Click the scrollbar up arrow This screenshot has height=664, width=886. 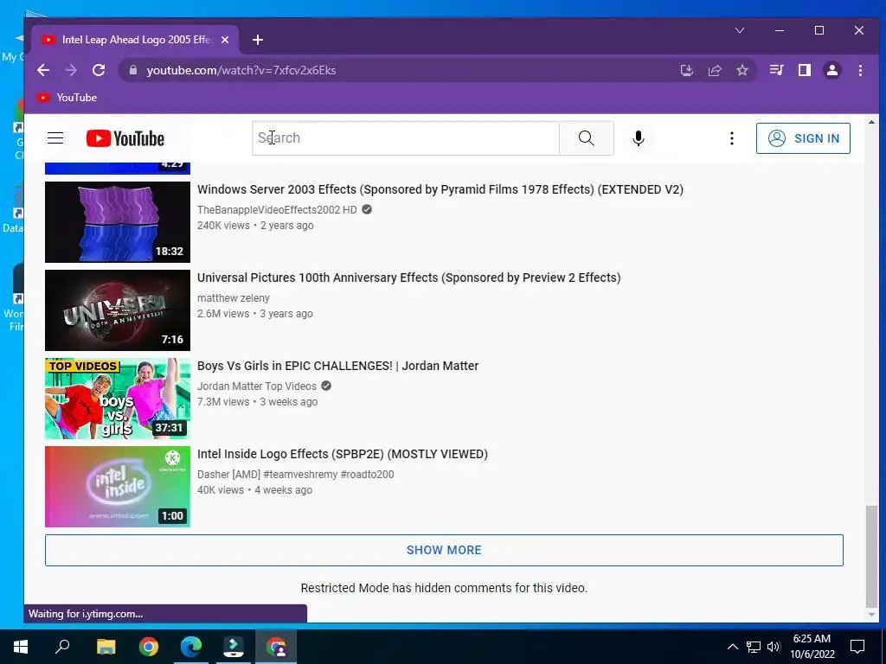click(x=871, y=122)
